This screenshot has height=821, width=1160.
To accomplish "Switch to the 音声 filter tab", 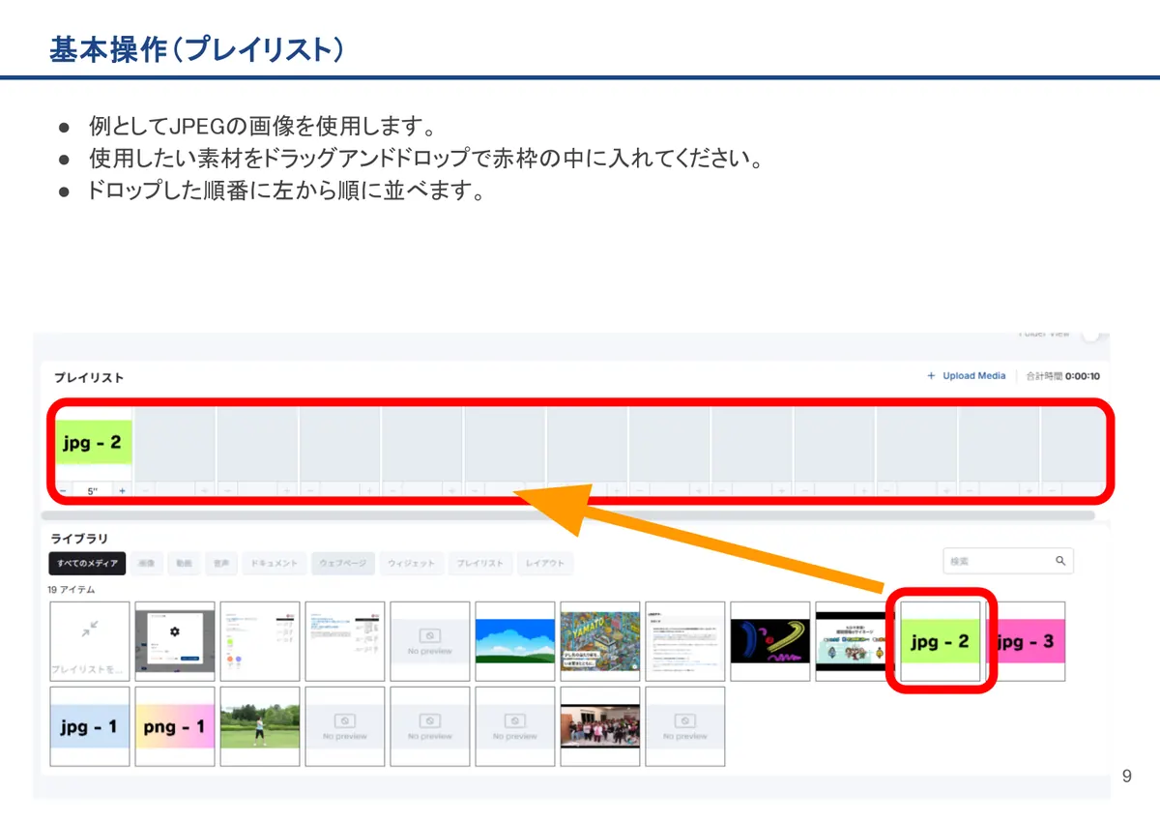I will tap(221, 563).
